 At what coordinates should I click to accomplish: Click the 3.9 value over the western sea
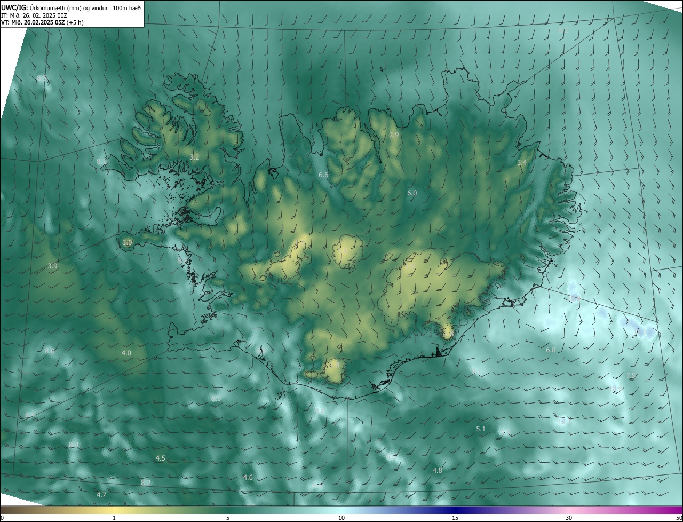(52, 266)
